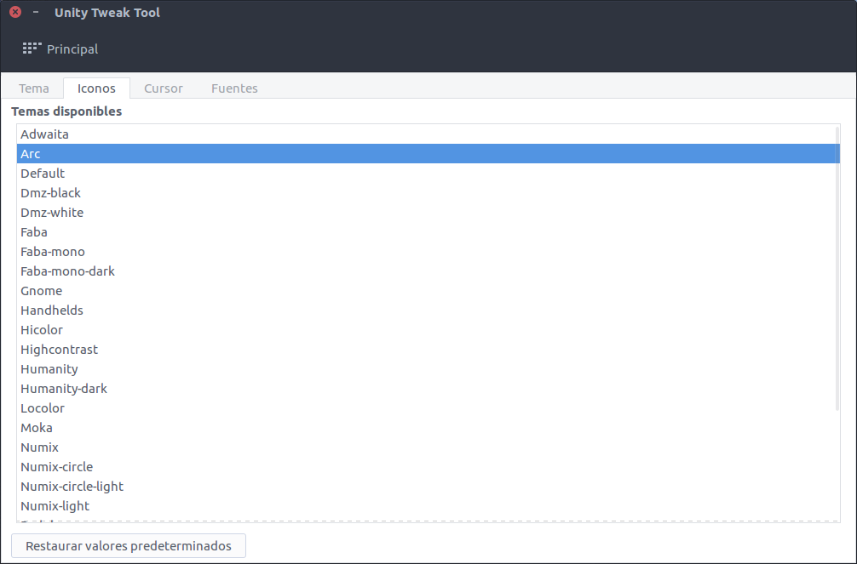This screenshot has height=564, width=857.
Task: Select the Faba-mono-dark theme entry
Action: [68, 271]
